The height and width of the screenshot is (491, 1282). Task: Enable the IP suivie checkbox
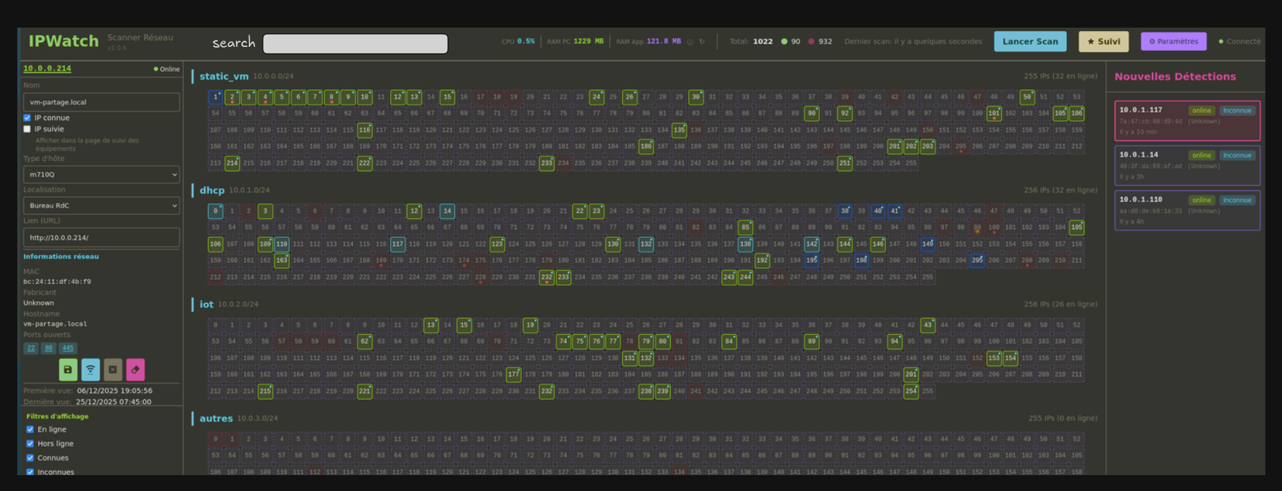pyautogui.click(x=28, y=129)
